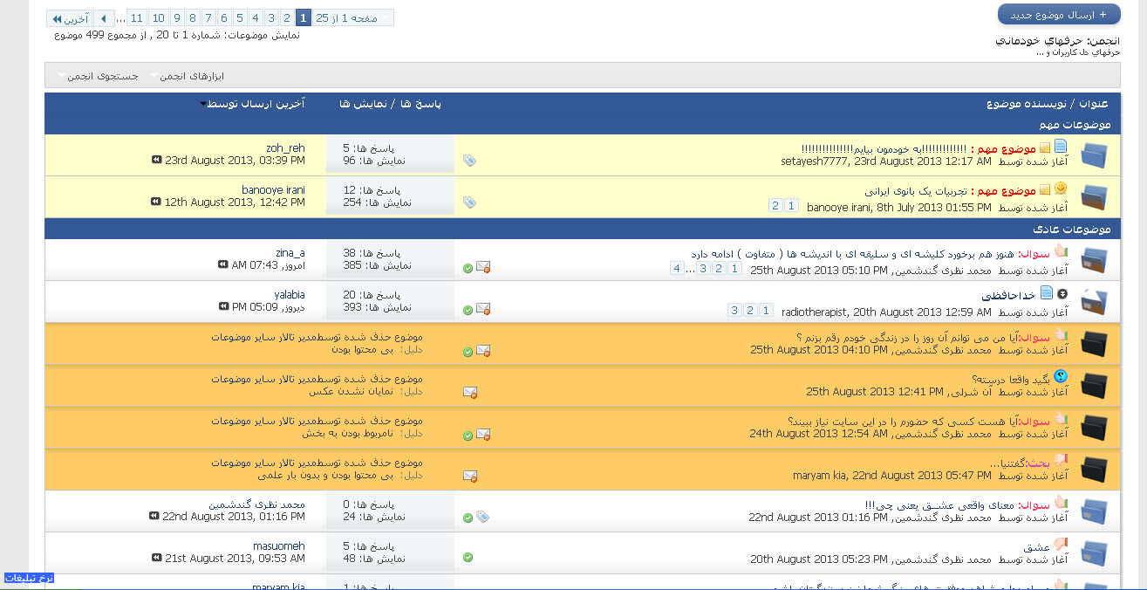Click the folder icon of the خداحافظی thread
The height and width of the screenshot is (590, 1147).
pos(1094,302)
